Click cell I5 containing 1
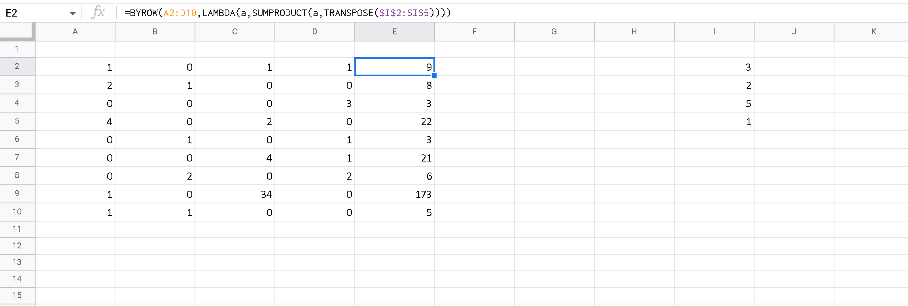908x306 pixels. (x=714, y=121)
